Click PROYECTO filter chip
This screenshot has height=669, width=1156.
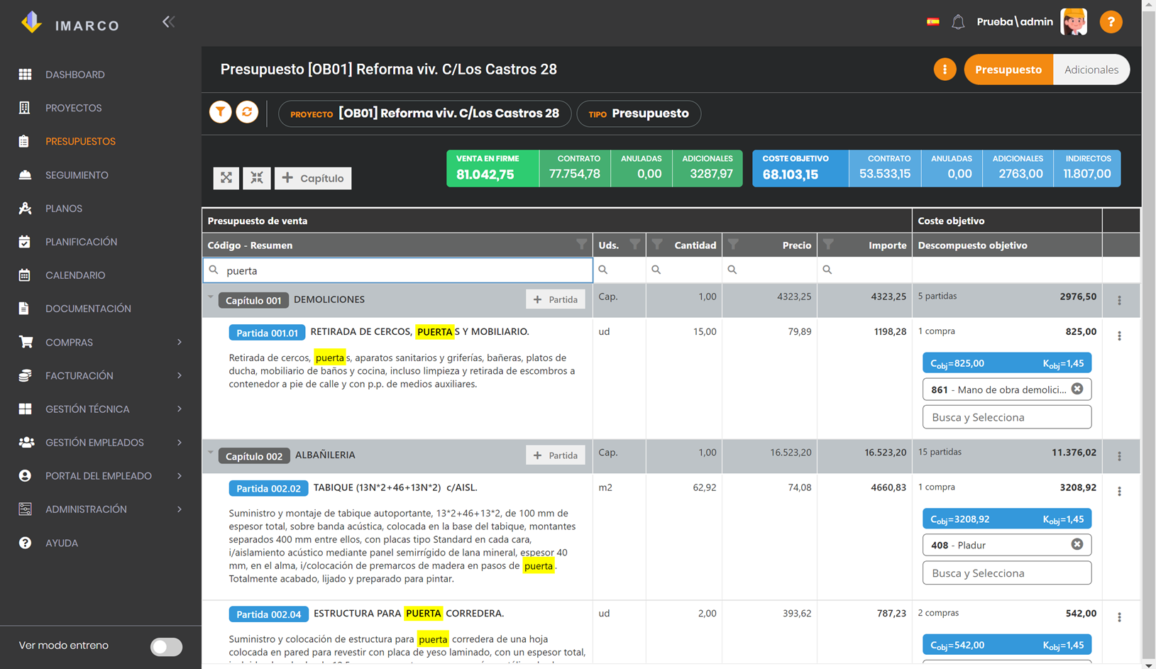pos(424,114)
